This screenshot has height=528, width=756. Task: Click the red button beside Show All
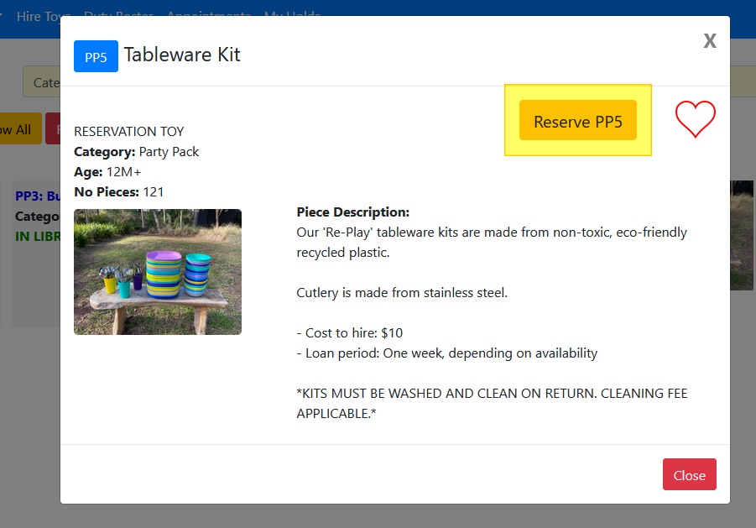click(x=53, y=129)
